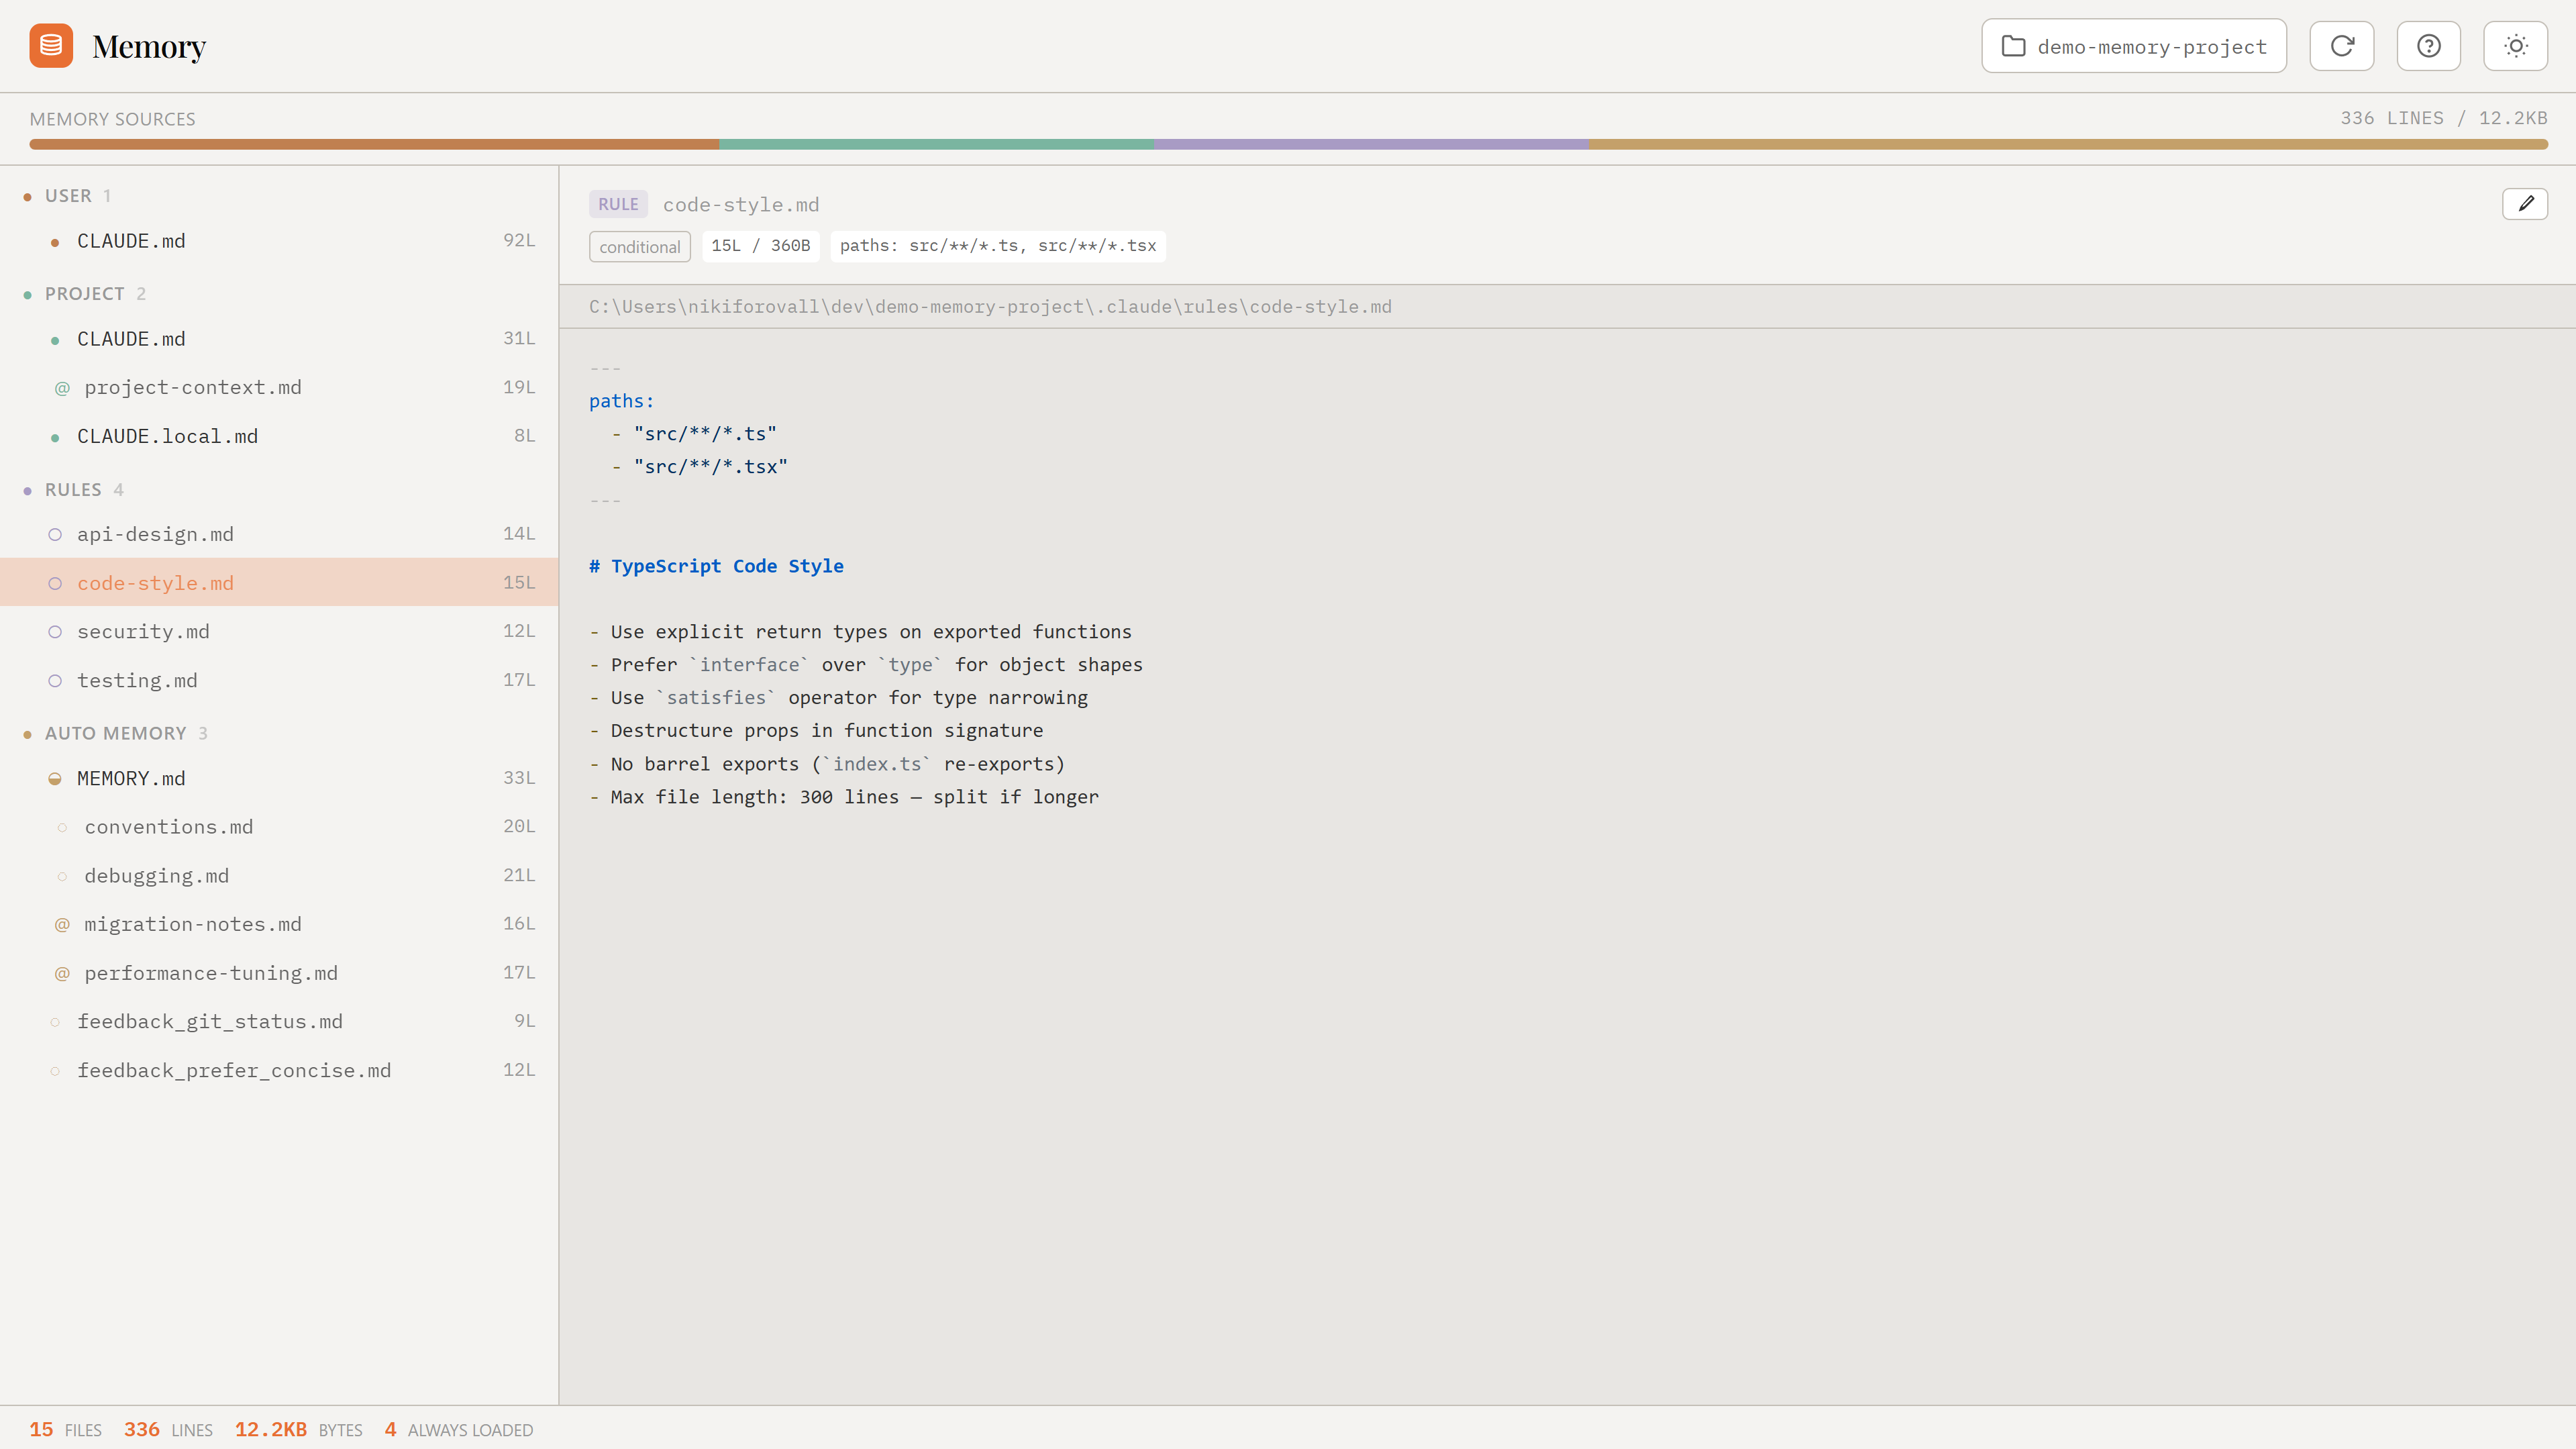2576x1449 pixels.
Task: Click the RULE type badge
Action: 617,204
